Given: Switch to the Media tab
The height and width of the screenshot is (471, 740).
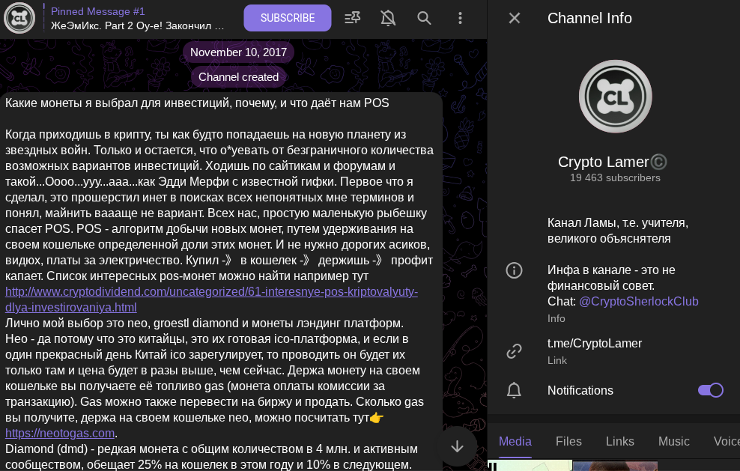Looking at the screenshot, I should pos(515,441).
